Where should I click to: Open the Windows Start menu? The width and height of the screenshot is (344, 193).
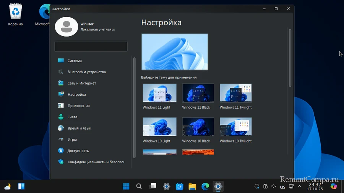126,187
